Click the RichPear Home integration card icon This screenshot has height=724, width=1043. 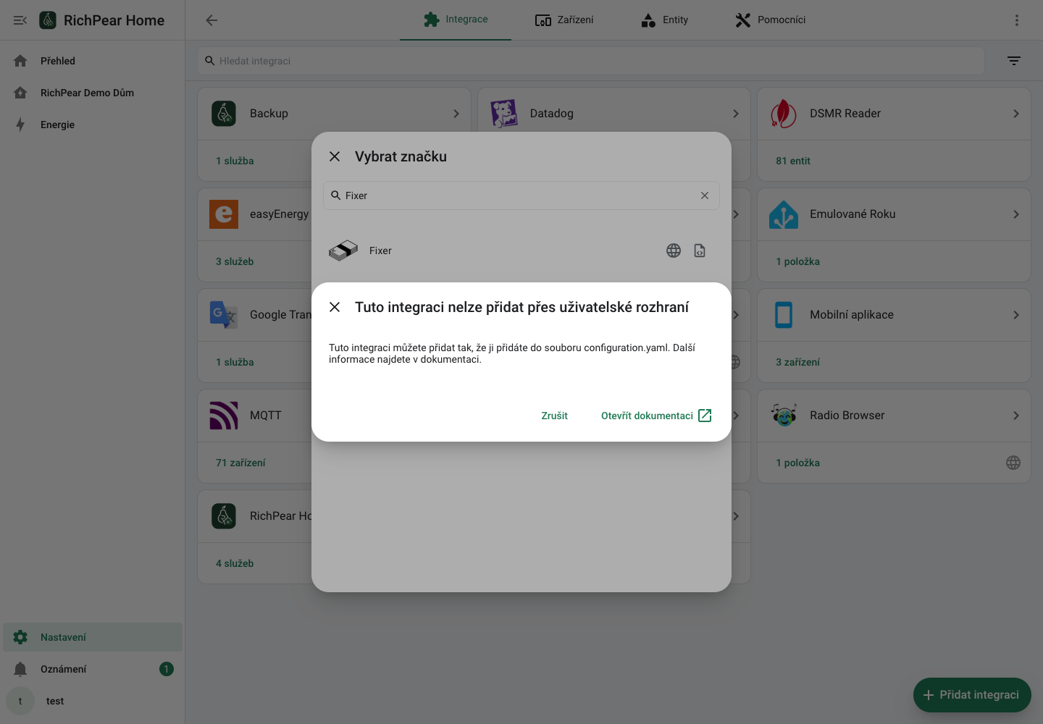tap(224, 516)
